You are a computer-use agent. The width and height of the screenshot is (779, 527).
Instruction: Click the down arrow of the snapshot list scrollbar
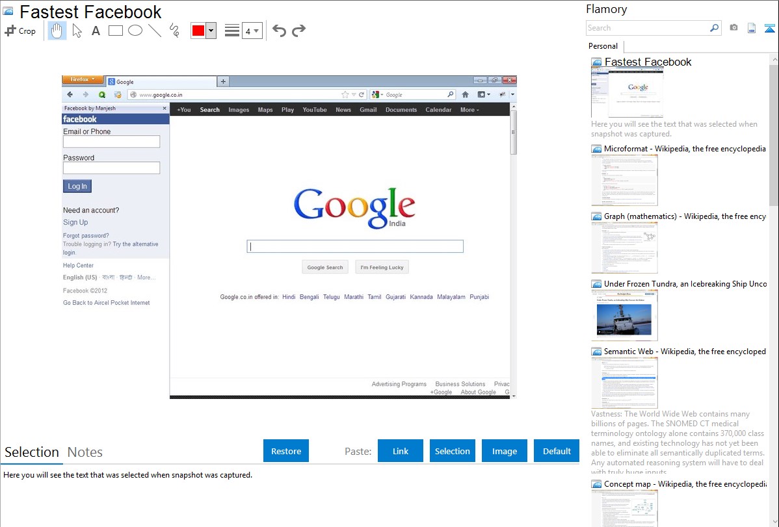coord(774,522)
